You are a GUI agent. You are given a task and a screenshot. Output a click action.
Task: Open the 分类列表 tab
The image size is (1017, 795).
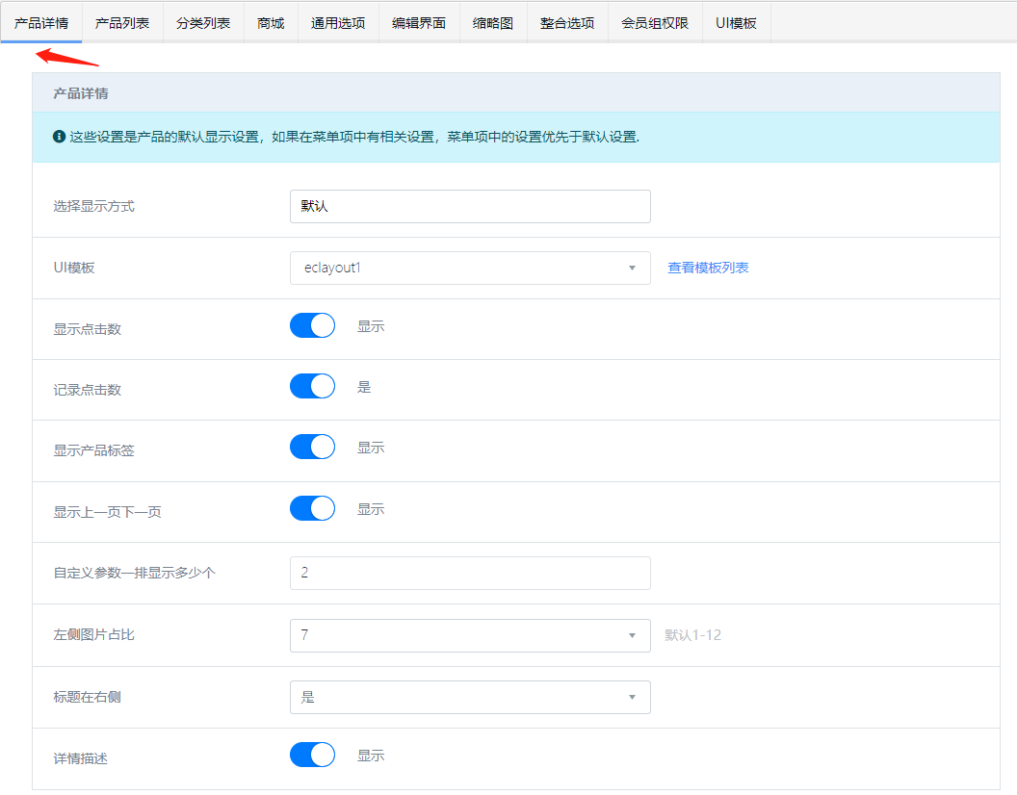click(203, 23)
